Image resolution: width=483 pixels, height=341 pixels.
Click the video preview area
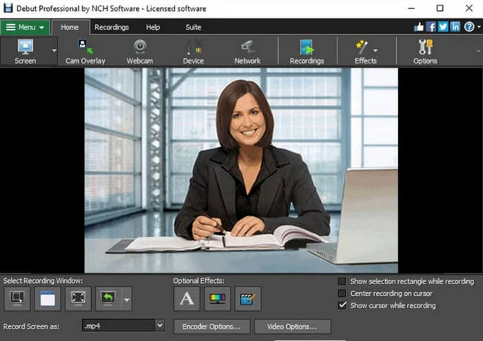(x=241, y=170)
